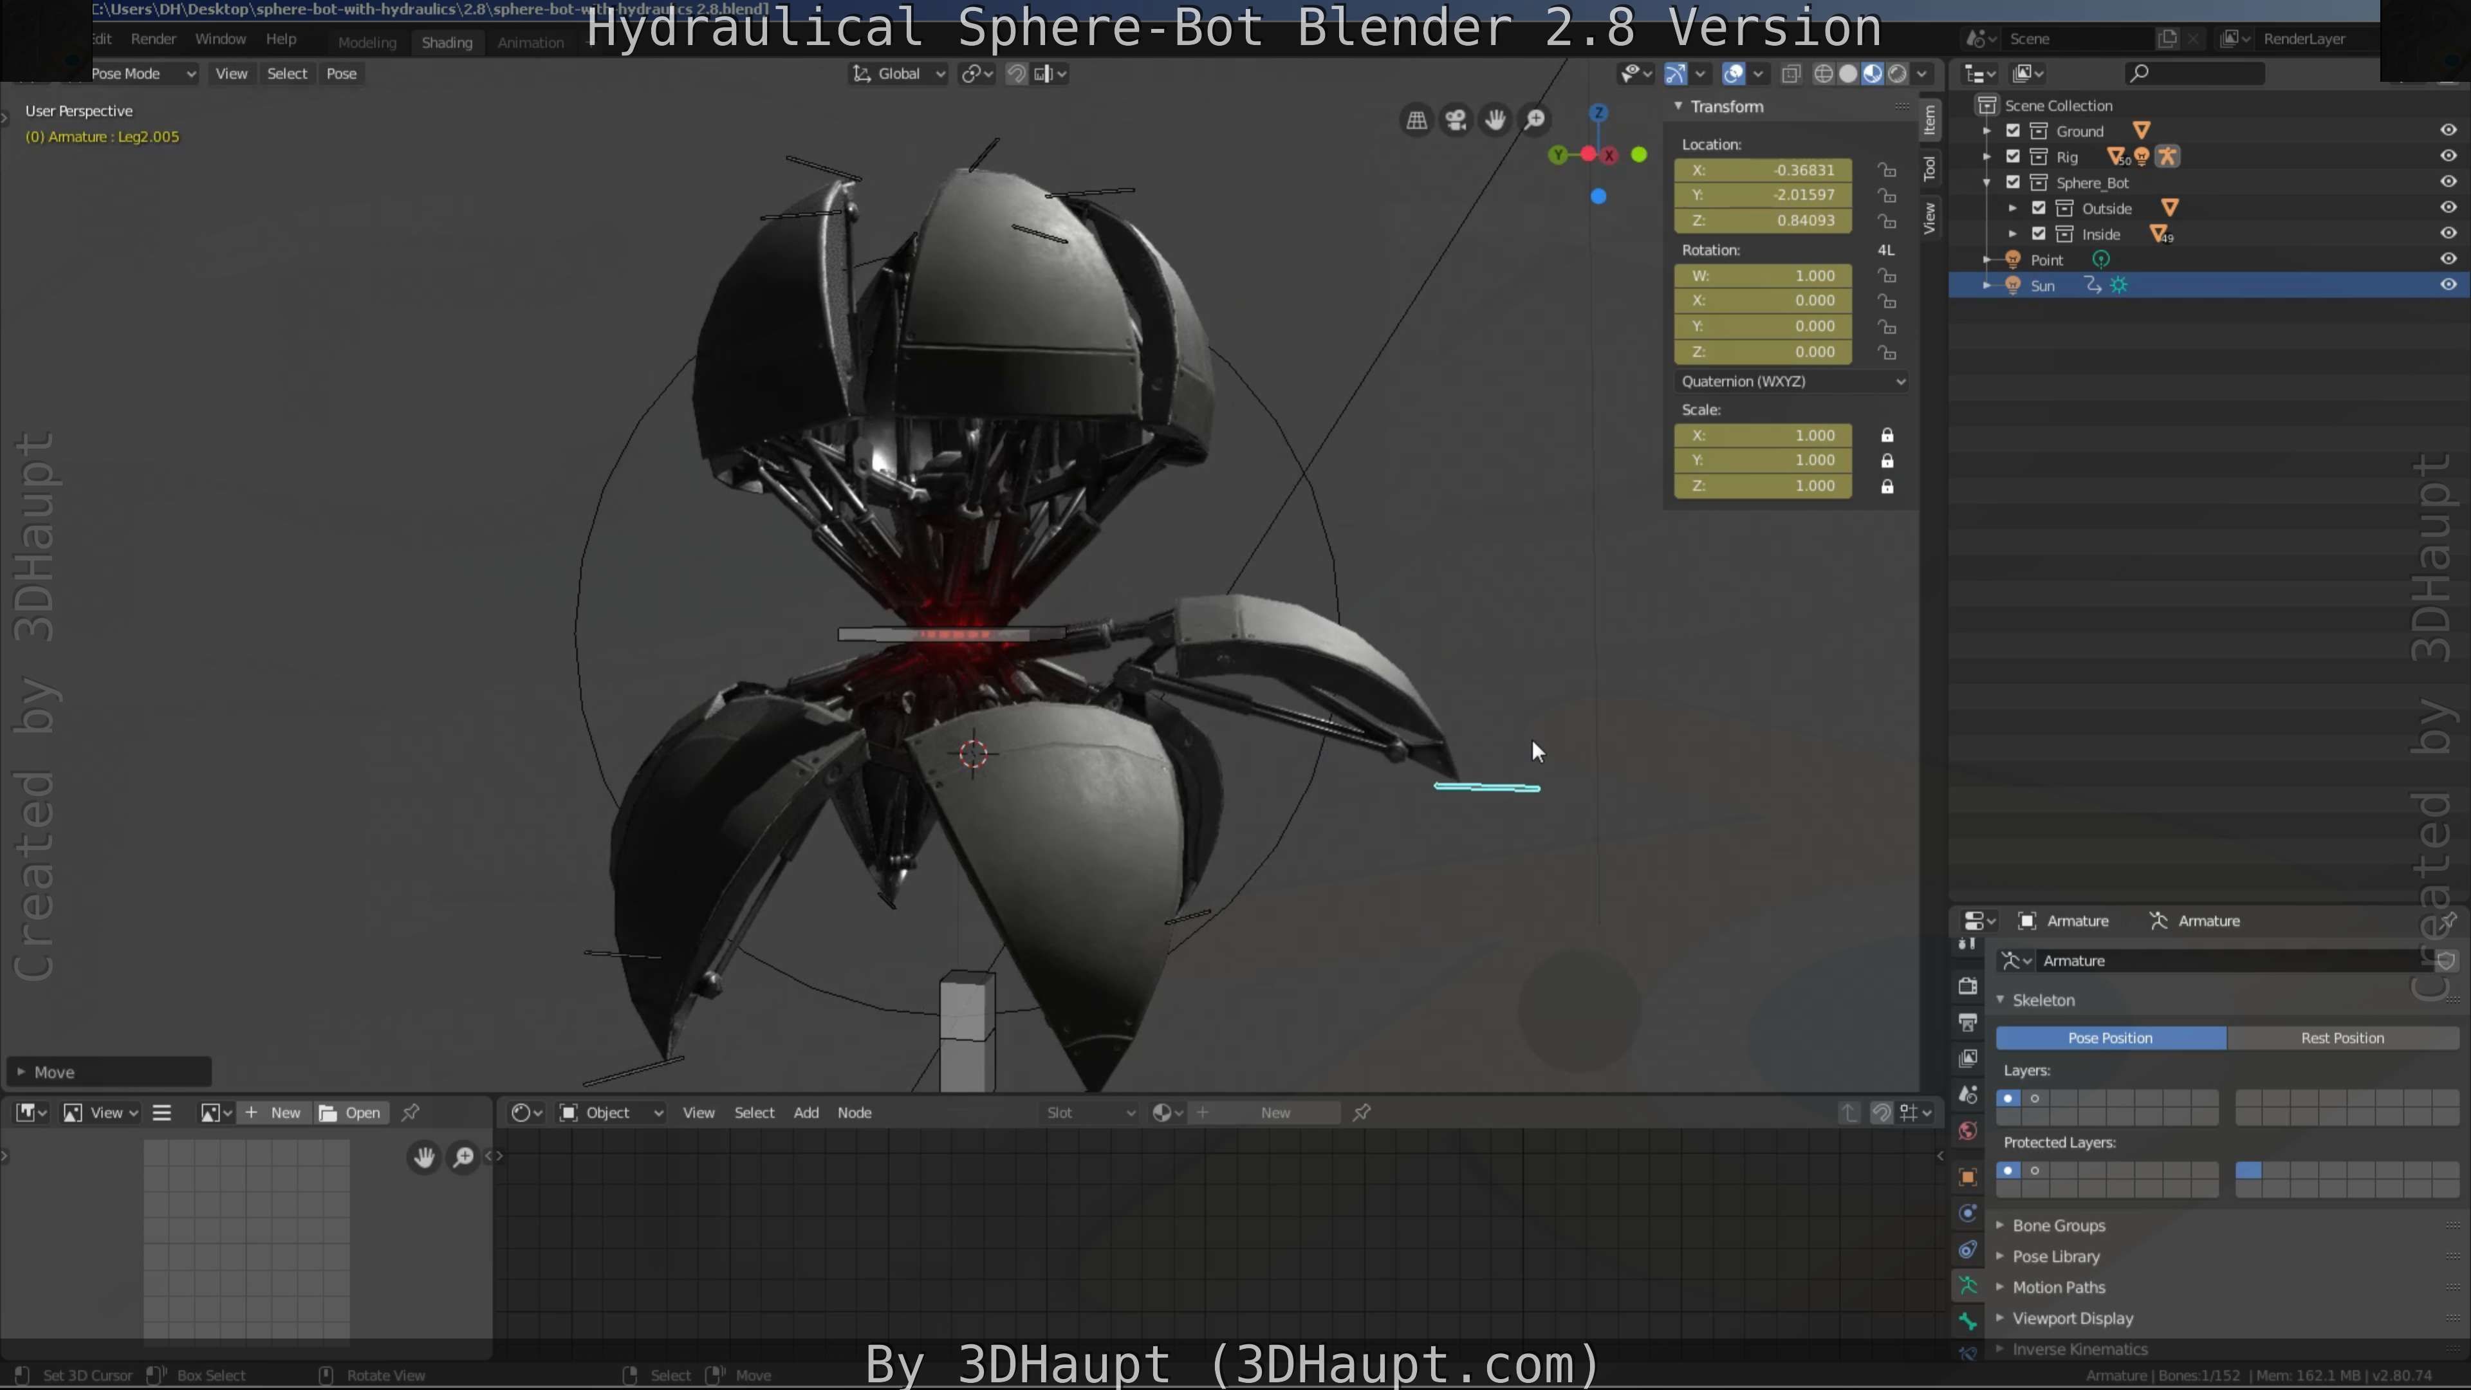Screen dimensions: 2471x1390
Task: Open the Render menu
Action: point(154,39)
